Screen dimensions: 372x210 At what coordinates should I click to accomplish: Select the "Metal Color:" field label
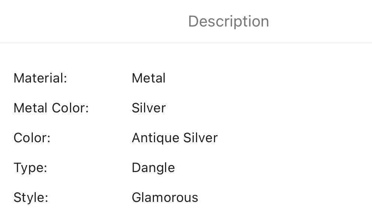[51, 108]
